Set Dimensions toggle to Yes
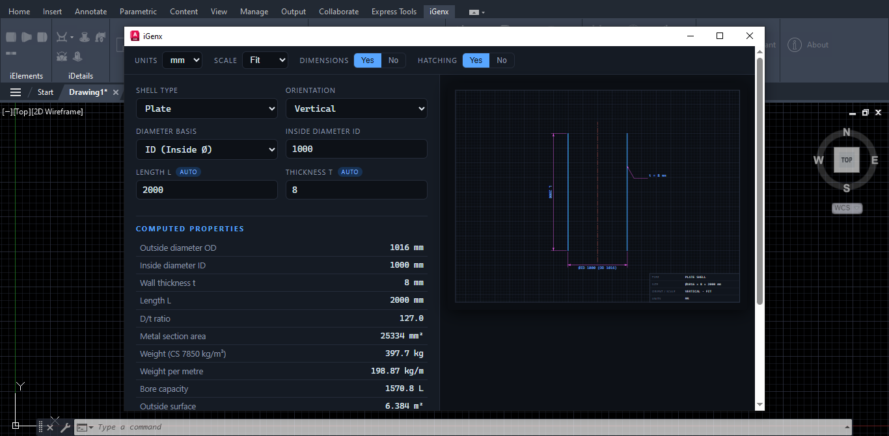The height and width of the screenshot is (436, 889). 368,60
